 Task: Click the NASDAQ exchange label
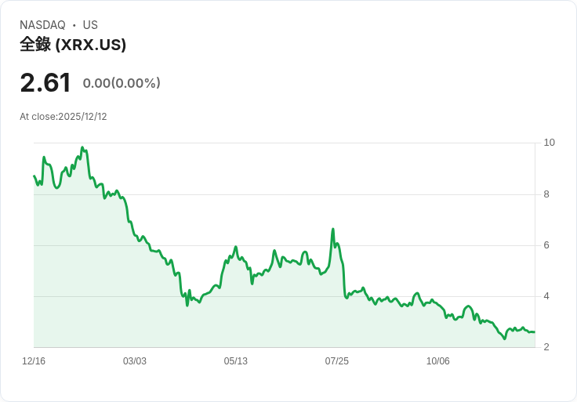pos(42,25)
